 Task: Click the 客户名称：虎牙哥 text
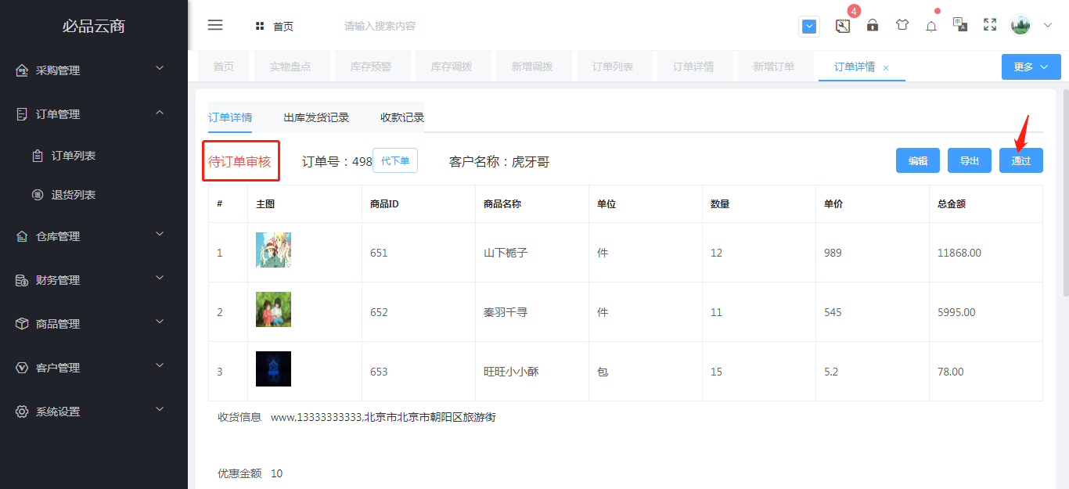click(x=499, y=162)
